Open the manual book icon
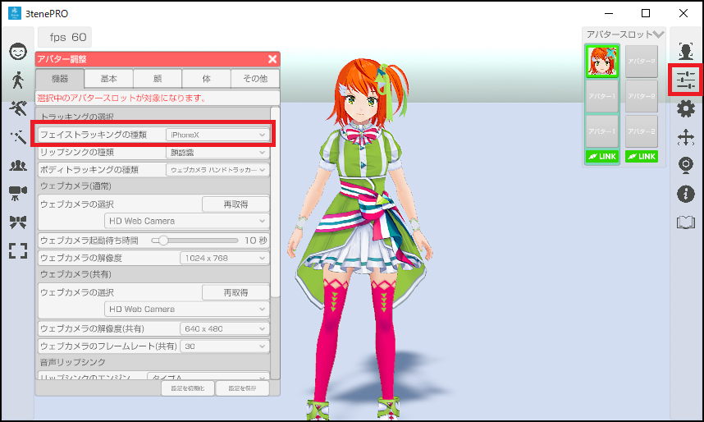 click(686, 222)
